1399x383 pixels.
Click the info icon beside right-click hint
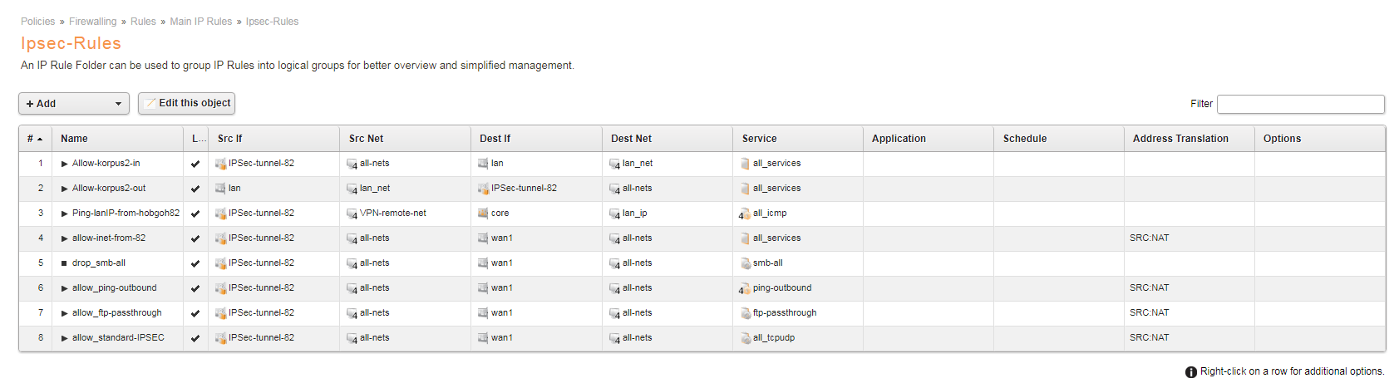pyautogui.click(x=1191, y=372)
